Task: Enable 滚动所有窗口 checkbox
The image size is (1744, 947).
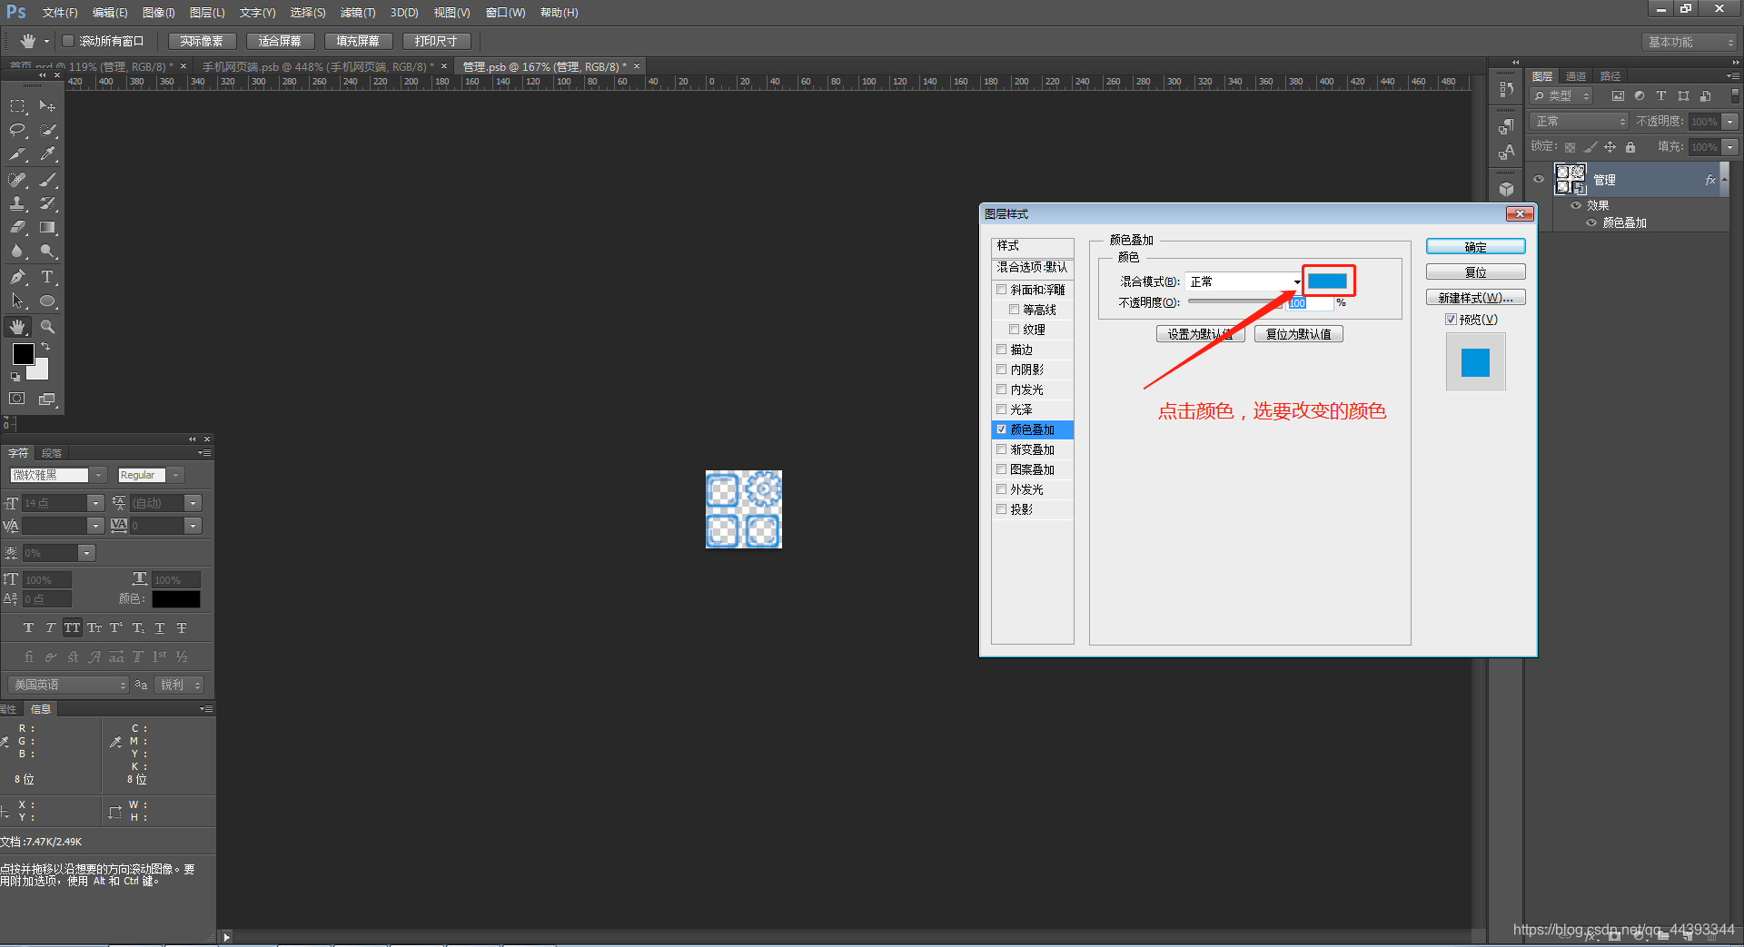Action: (x=68, y=41)
